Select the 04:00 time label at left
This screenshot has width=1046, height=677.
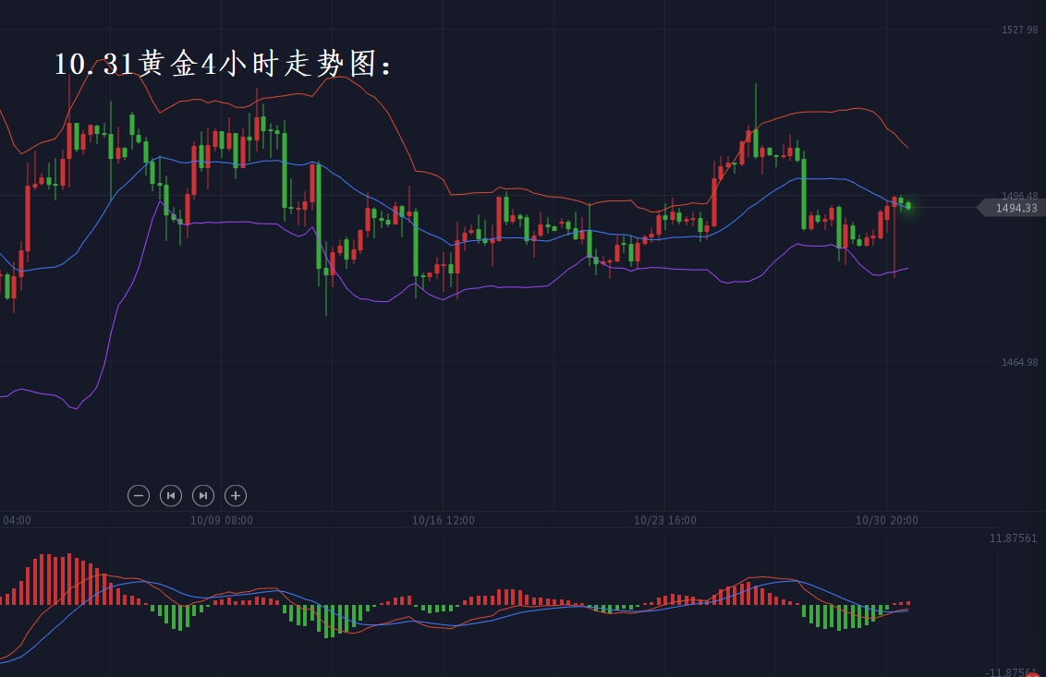coord(17,521)
